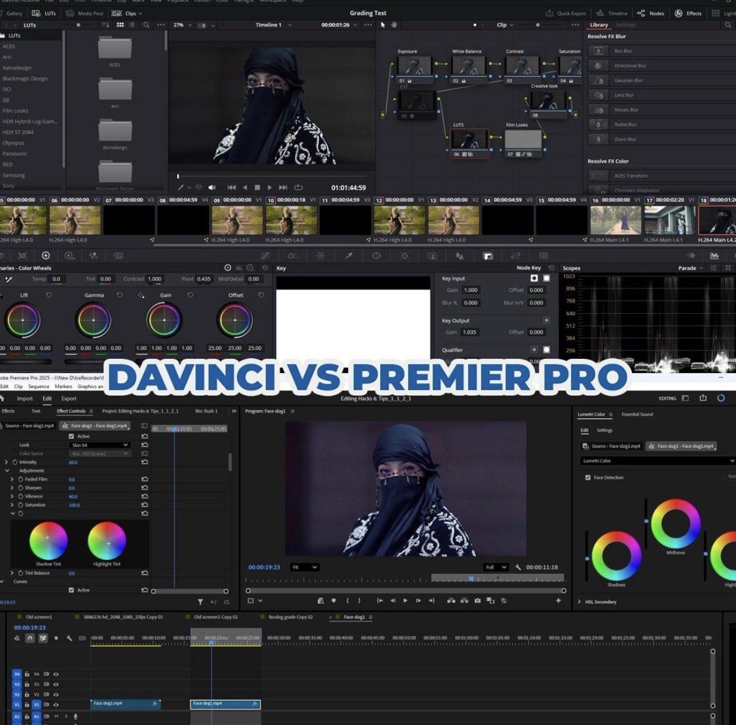Click filter funnel icon in Effect Controls
Viewport: 736px width, 725px height.
[x=200, y=601]
